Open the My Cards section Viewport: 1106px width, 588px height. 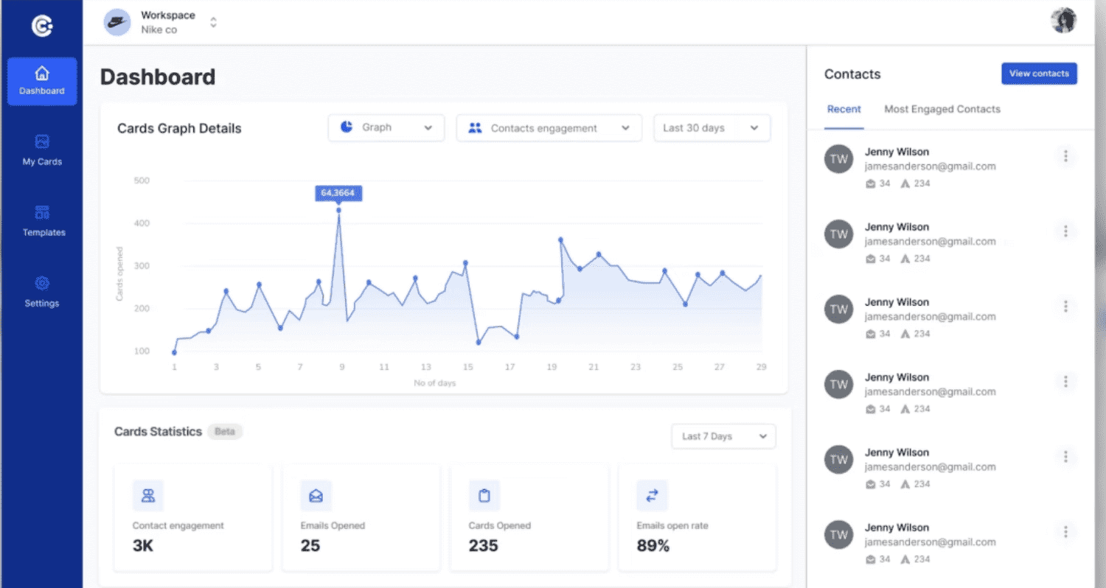click(42, 150)
